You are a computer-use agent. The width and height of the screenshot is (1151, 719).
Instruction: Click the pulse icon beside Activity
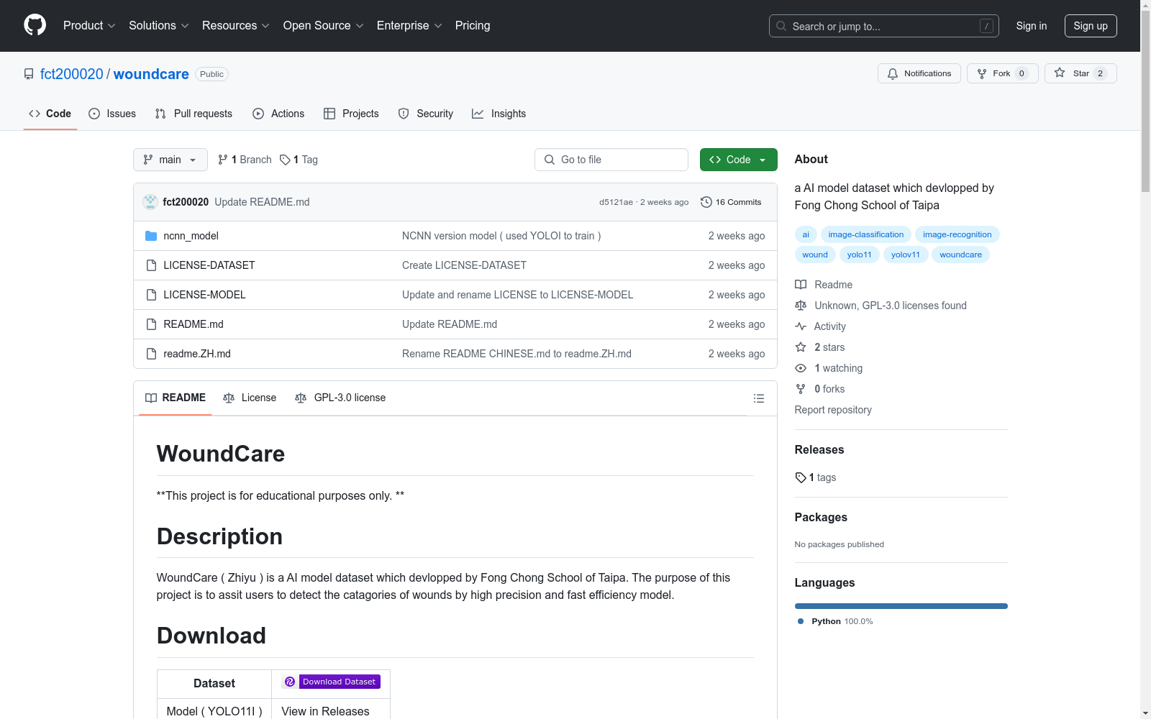pos(801,326)
